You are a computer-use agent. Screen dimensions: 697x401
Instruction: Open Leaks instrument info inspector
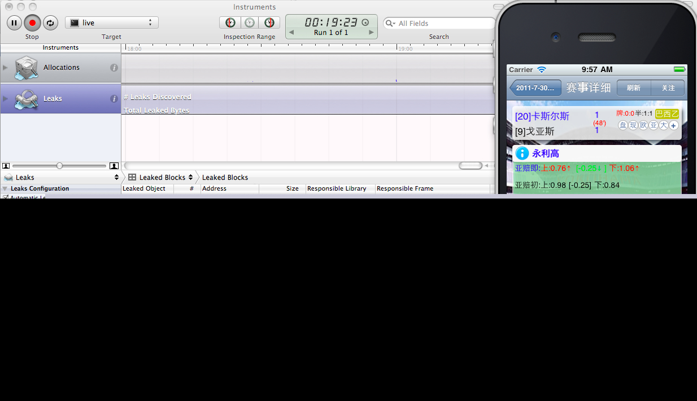pyautogui.click(x=114, y=99)
